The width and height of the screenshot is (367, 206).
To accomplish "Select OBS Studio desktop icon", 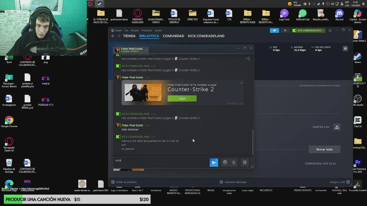I will (x=358, y=100).
